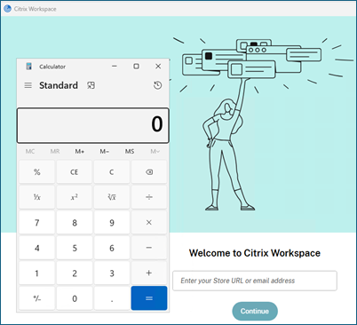Viewport: 357px width, 325px height.
Task: Click the backspace delete key
Action: click(149, 172)
